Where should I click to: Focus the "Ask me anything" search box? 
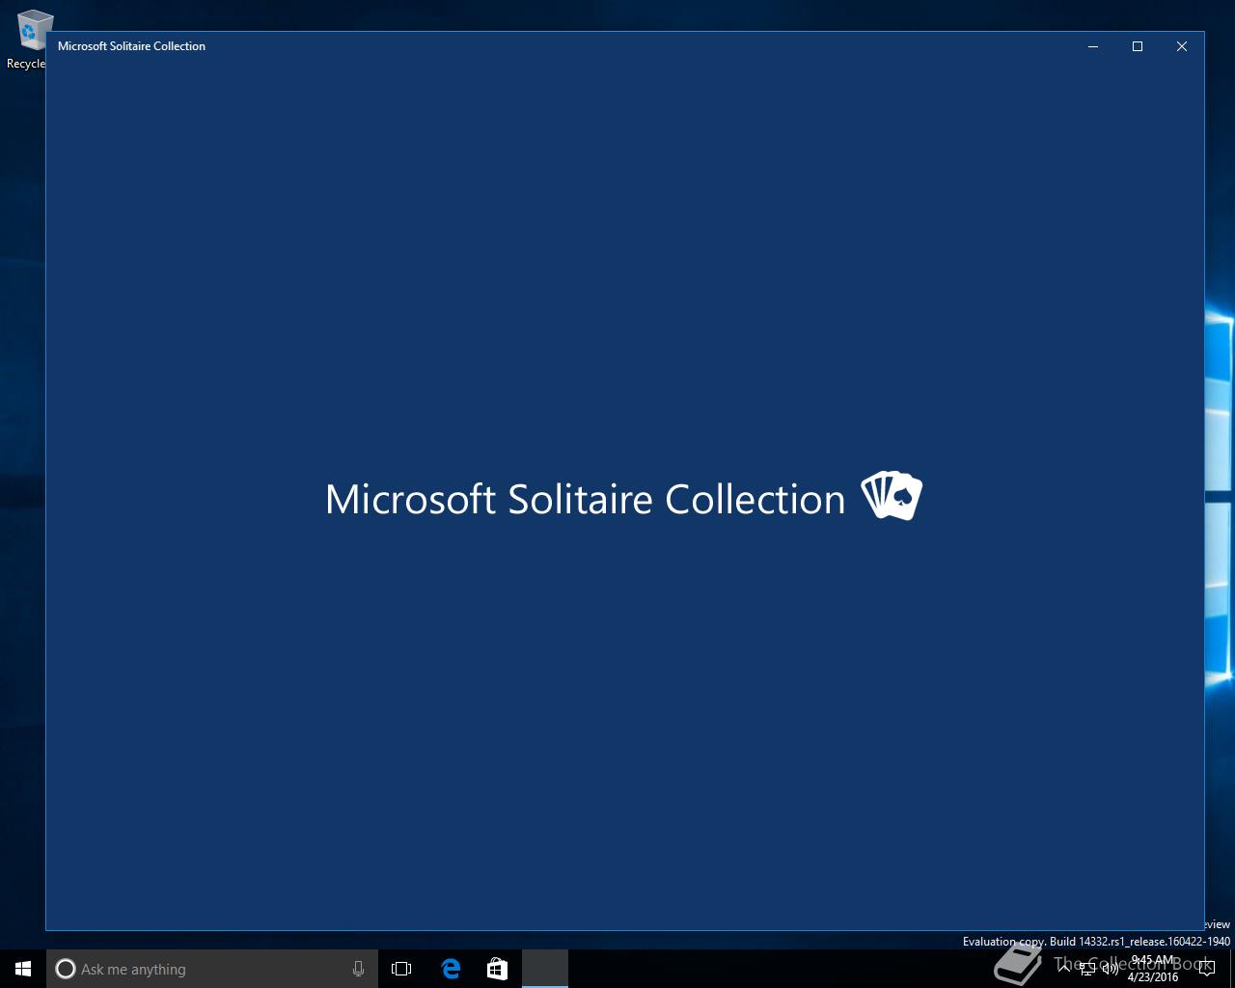212,969
